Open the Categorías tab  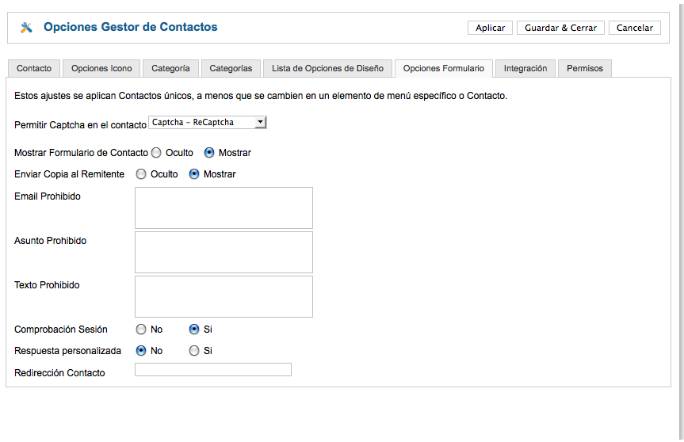pos(231,68)
